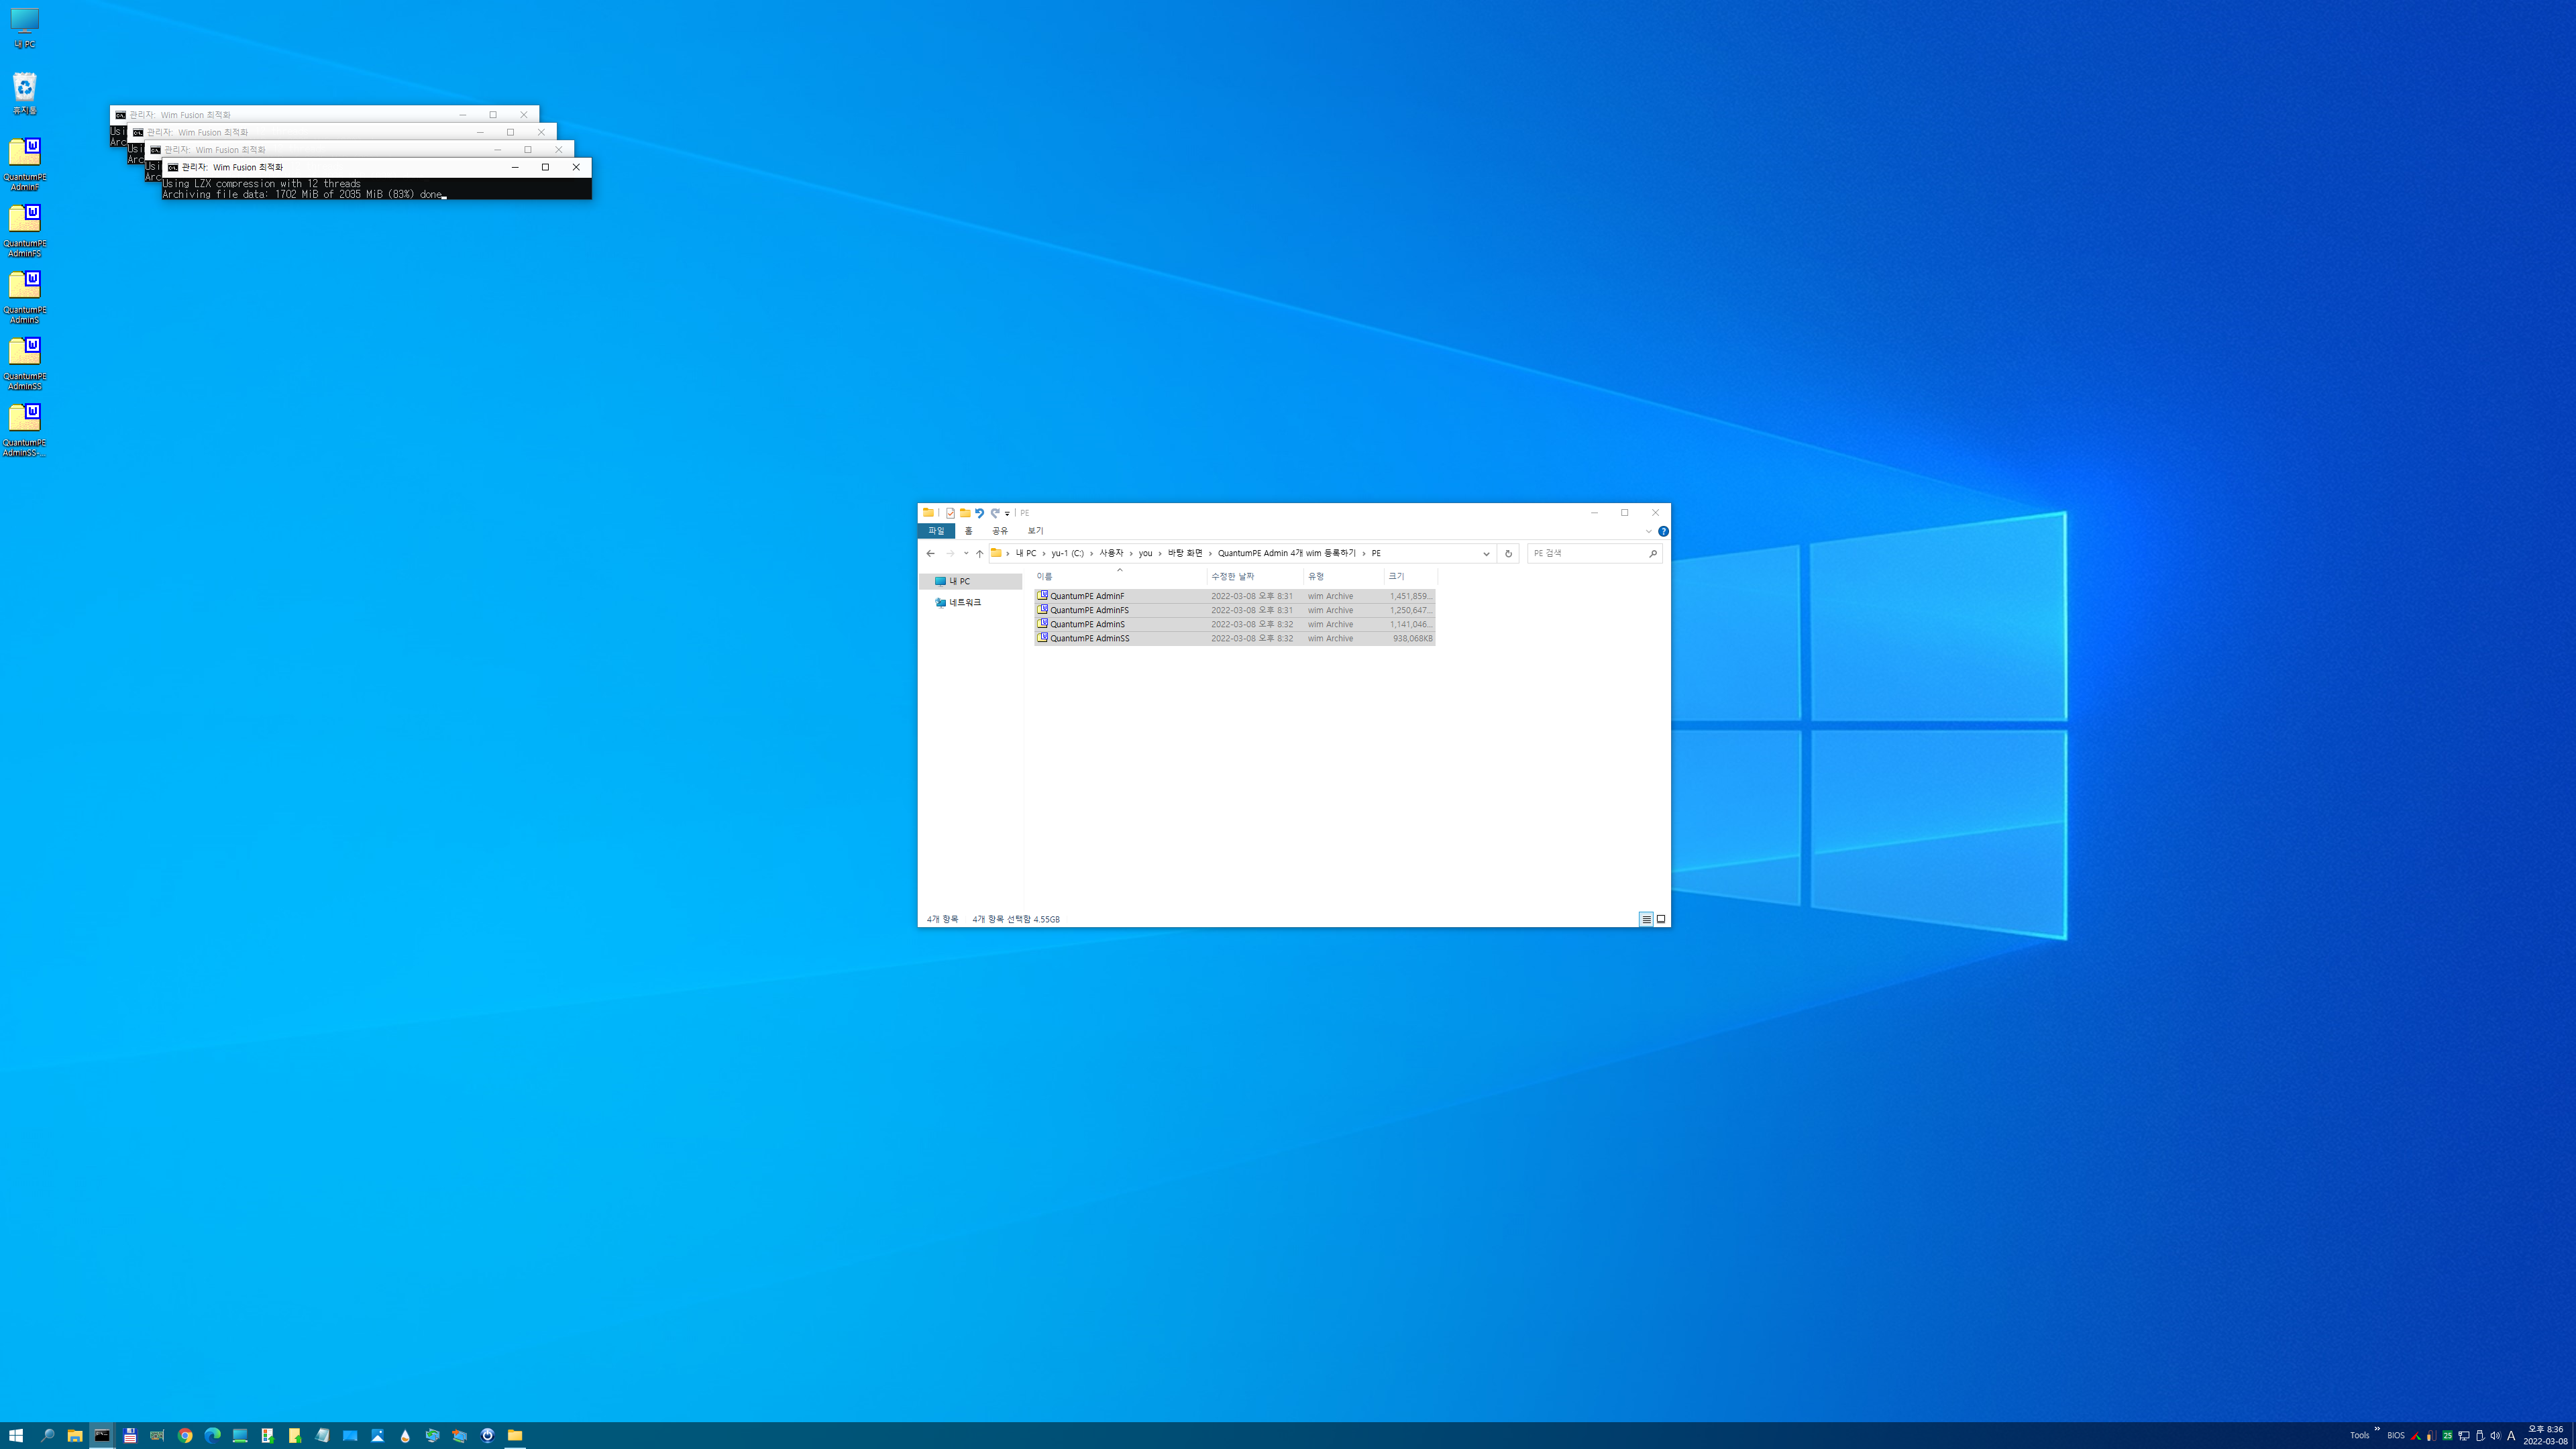Click the blue power button taskbar icon
Image resolution: width=2576 pixels, height=1449 pixels.
487,1435
